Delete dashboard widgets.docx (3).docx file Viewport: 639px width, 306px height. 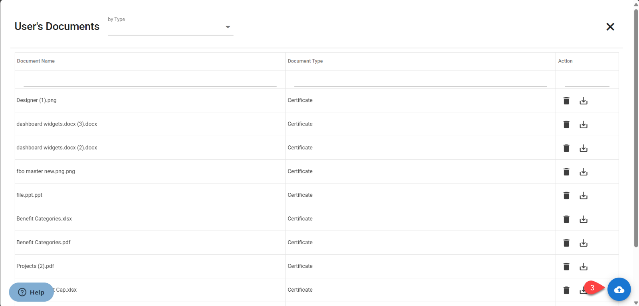point(566,124)
